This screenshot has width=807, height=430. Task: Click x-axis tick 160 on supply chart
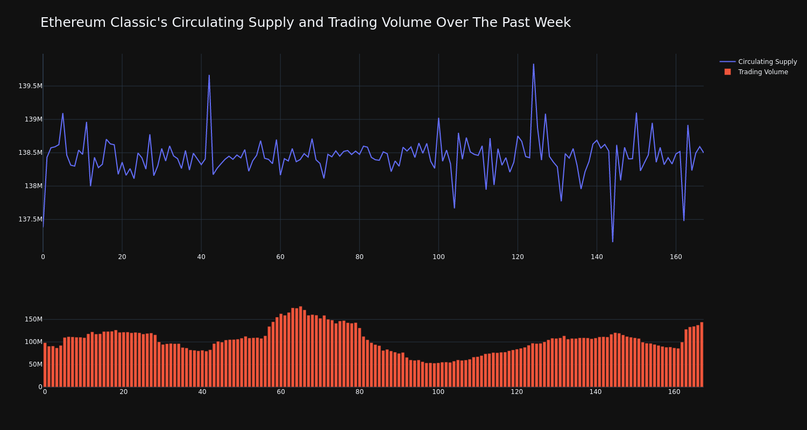(x=676, y=257)
